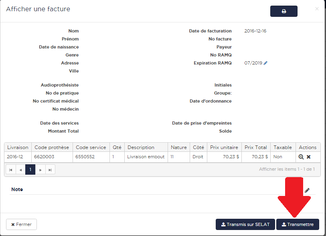
Task: Go to last page of items
Action: pyautogui.click(x=50, y=170)
